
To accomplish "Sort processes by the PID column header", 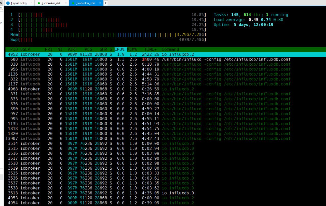I will [14, 49].
